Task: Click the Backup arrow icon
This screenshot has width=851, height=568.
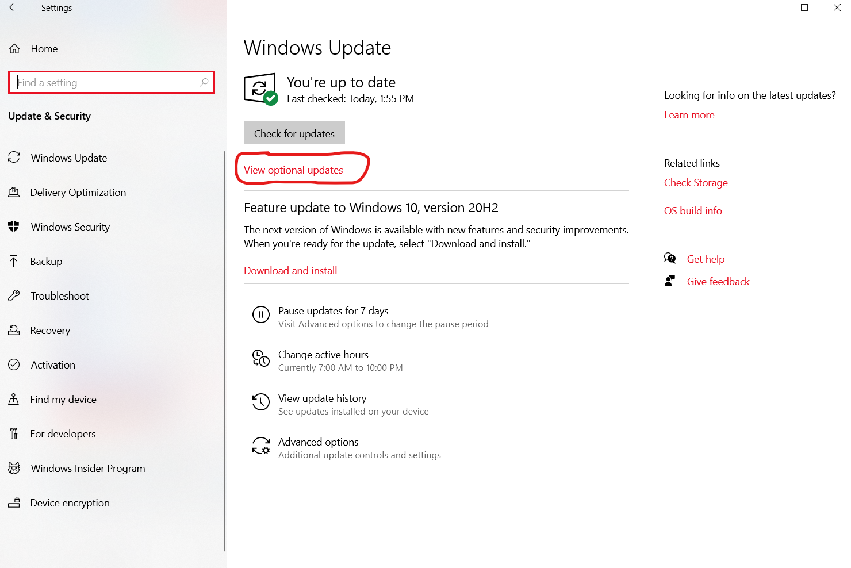Action: (x=14, y=261)
